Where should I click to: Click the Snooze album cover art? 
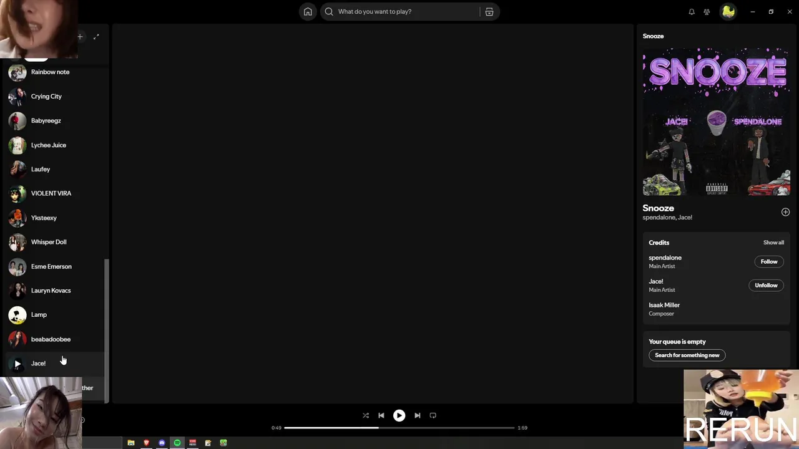(x=717, y=122)
